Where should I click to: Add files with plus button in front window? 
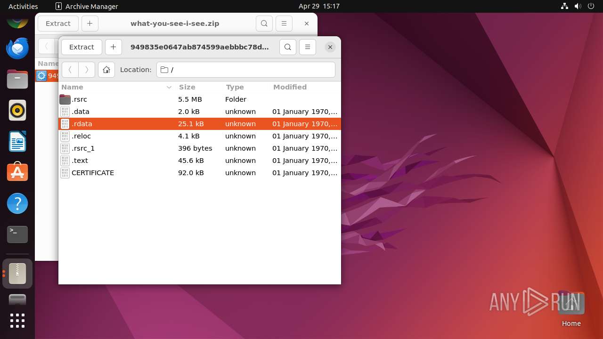click(113, 47)
